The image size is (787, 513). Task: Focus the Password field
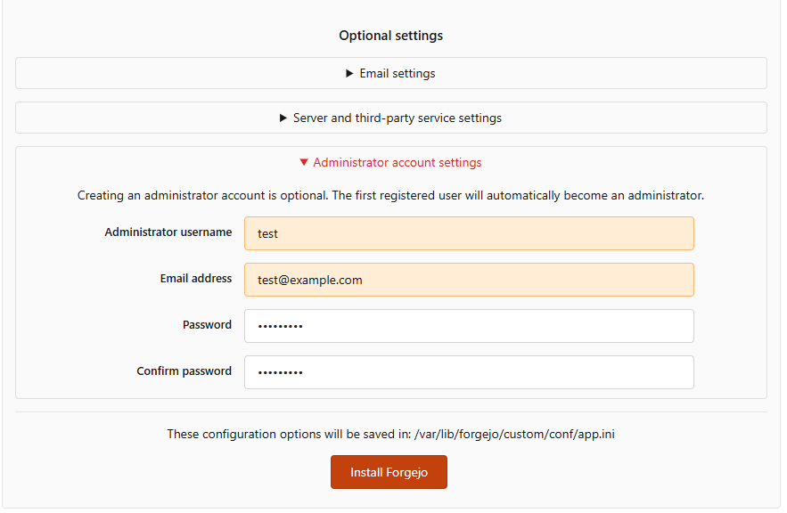point(469,325)
